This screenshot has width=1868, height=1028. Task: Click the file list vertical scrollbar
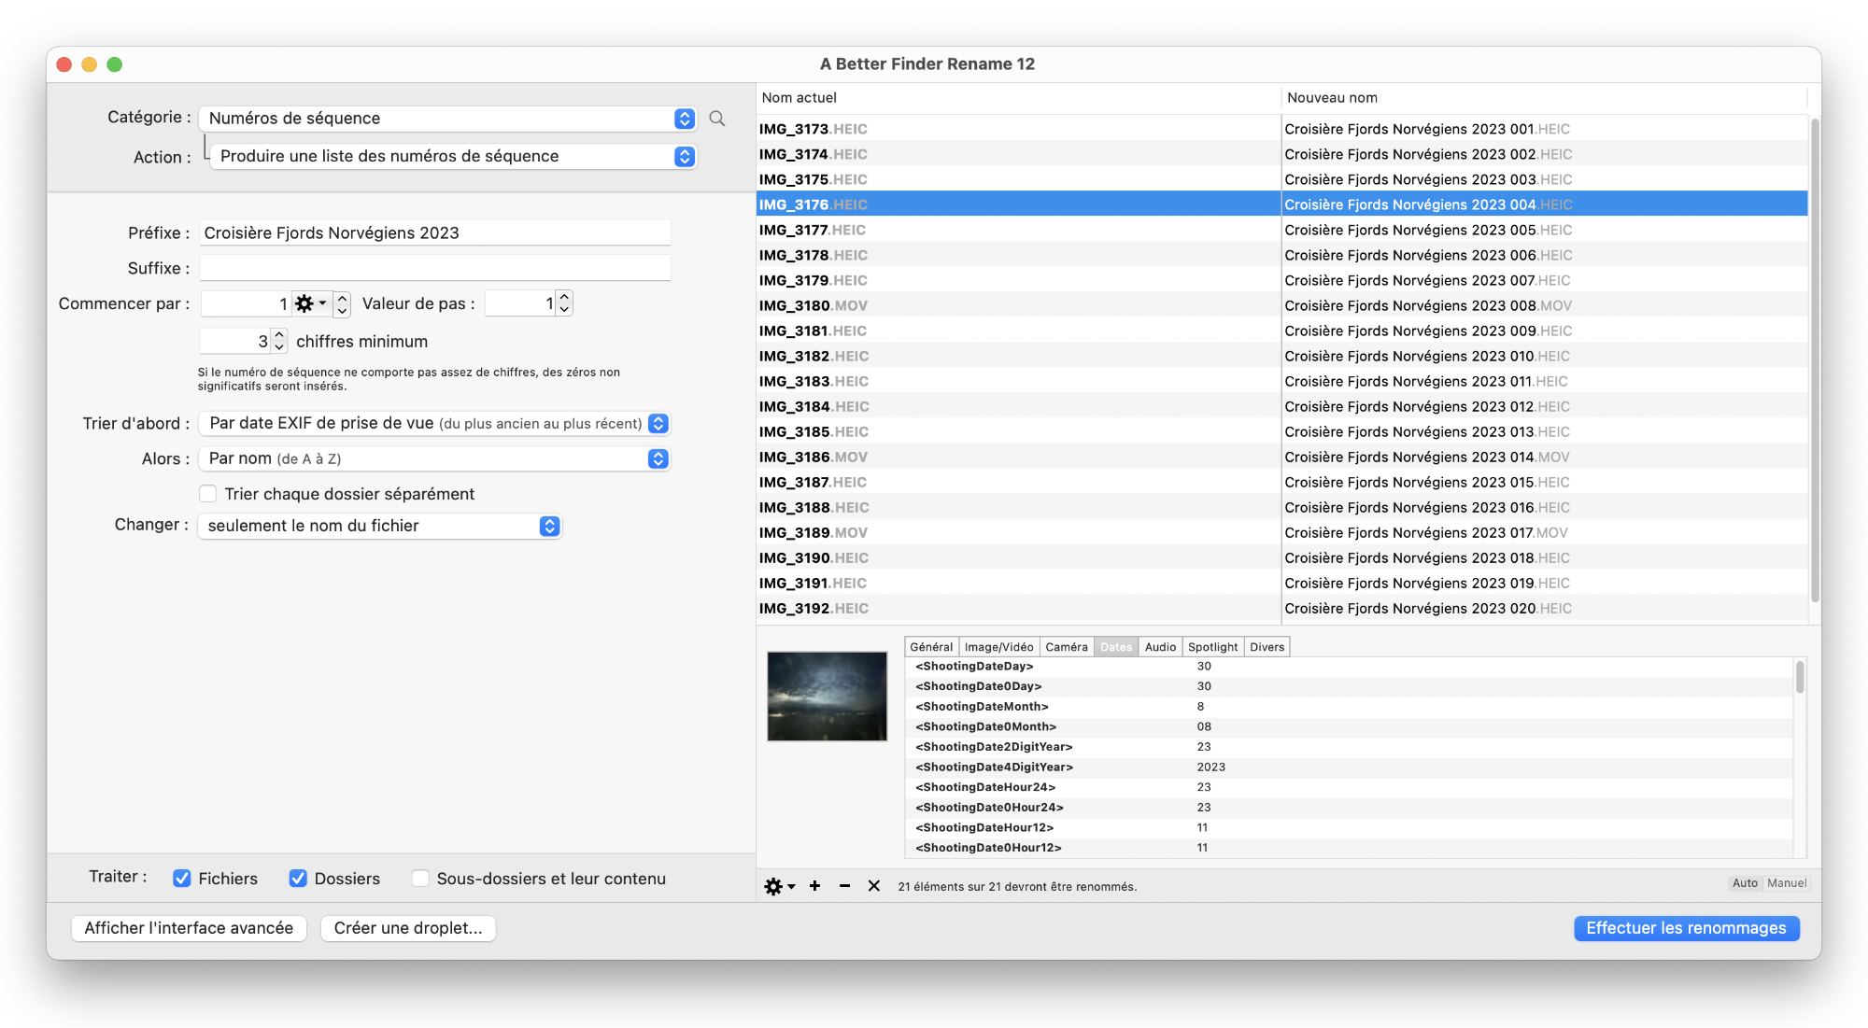(x=1815, y=359)
